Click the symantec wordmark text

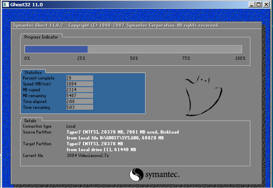point(162,175)
